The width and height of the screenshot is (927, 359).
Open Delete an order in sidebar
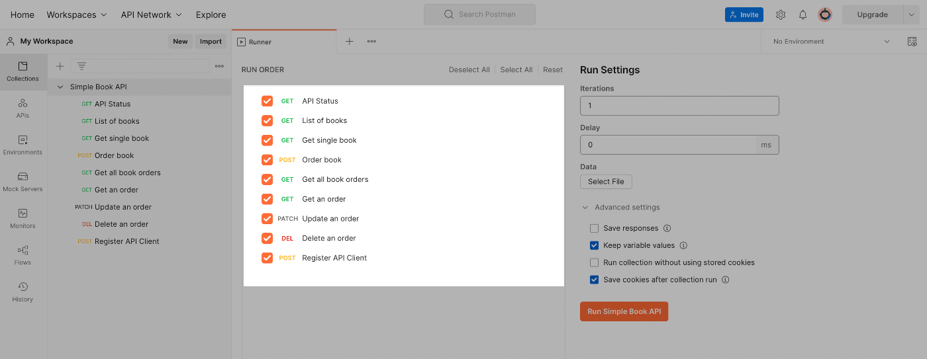coord(121,224)
